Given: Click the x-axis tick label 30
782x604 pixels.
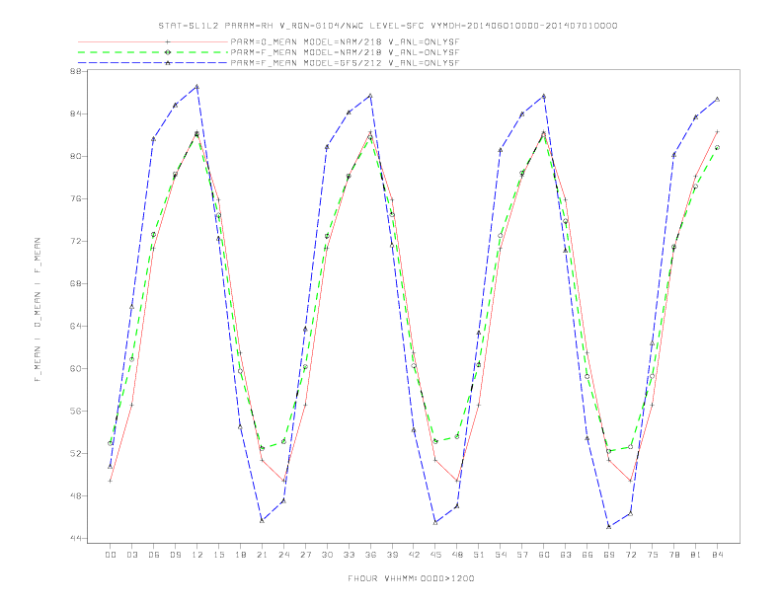Looking at the screenshot, I should tap(327, 555).
